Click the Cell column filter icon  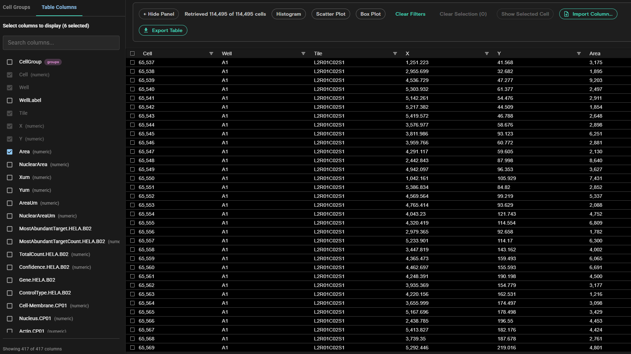click(x=211, y=53)
